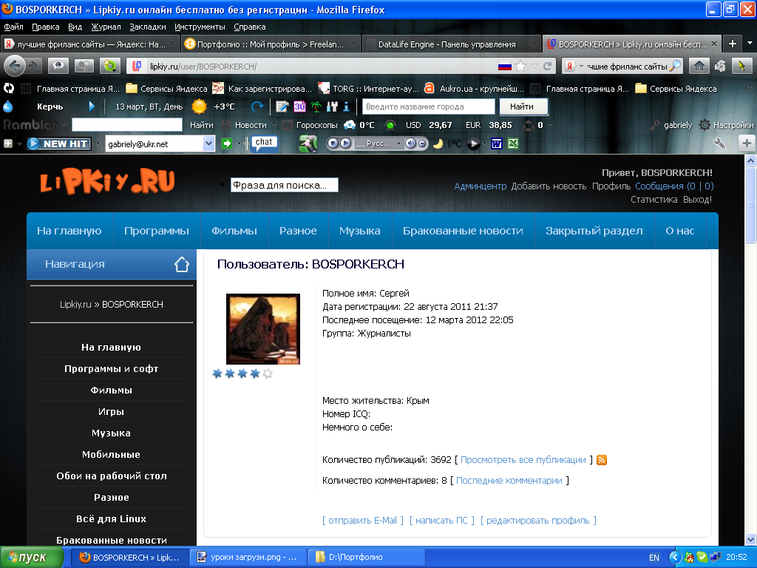Click the sun weather icon
This screenshot has height=568, width=757.
[x=199, y=106]
